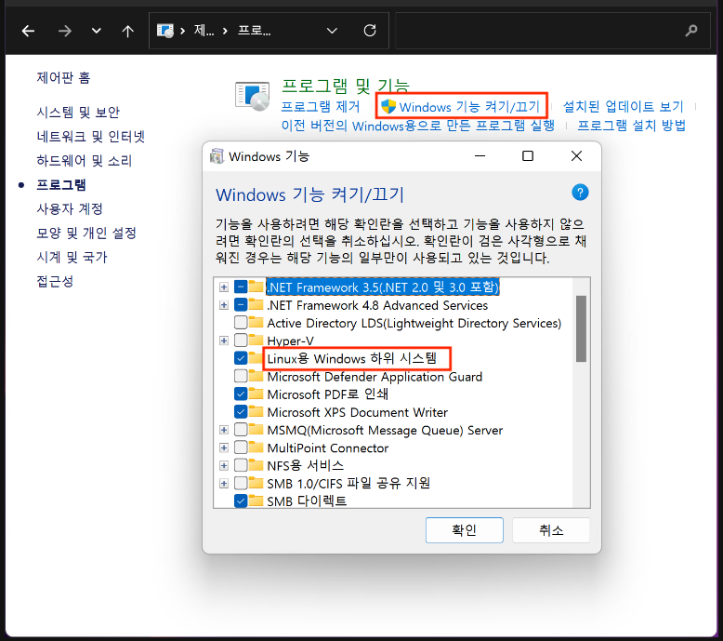
Task: Open 사용자 계정 category
Action: click(x=70, y=208)
